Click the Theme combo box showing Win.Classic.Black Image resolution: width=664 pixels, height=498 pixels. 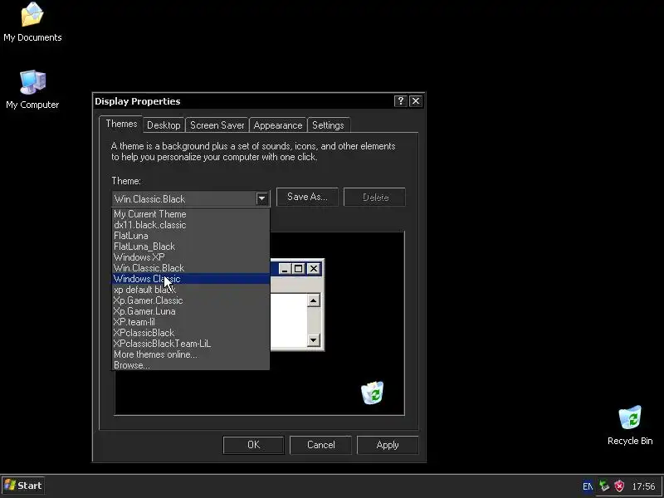coord(191,198)
